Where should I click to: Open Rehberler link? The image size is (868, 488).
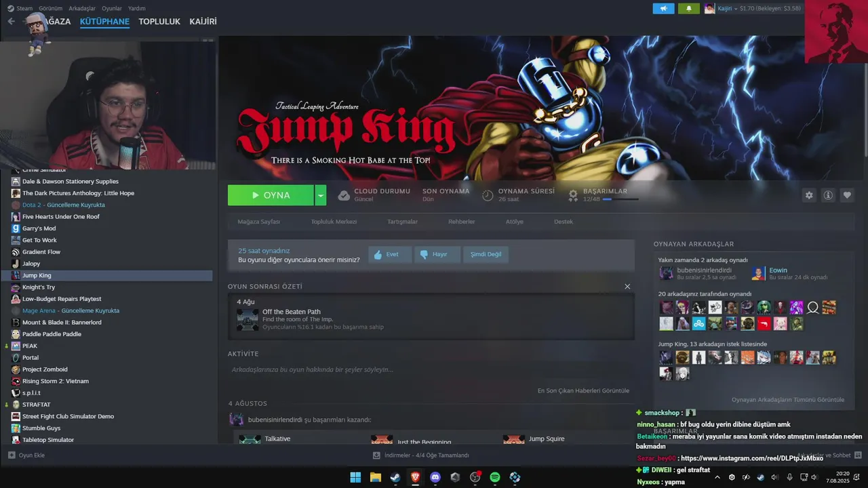tap(461, 222)
